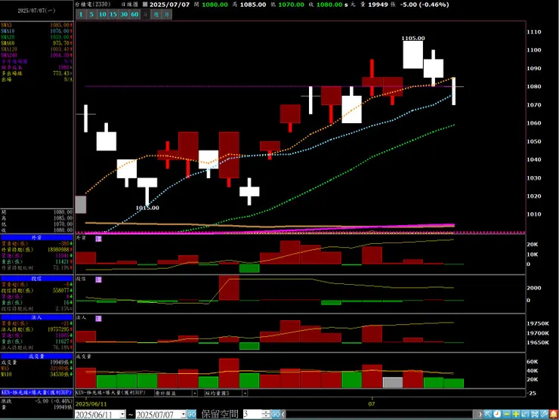This screenshot has width=559, height=420.
Task: Click the cursor arrow tool icon
Action: (x=488, y=414)
